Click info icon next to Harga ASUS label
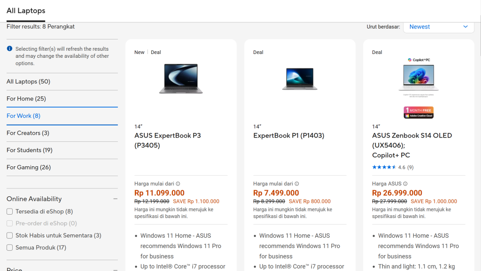Image resolution: width=481 pixels, height=271 pixels. point(405,184)
